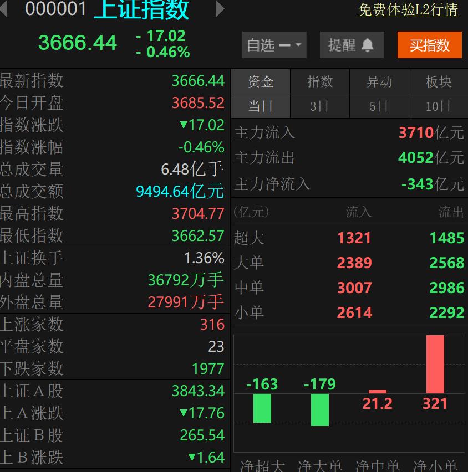Click 大单 outflow value 2568
Screen dimensions: 468x472
447,263
